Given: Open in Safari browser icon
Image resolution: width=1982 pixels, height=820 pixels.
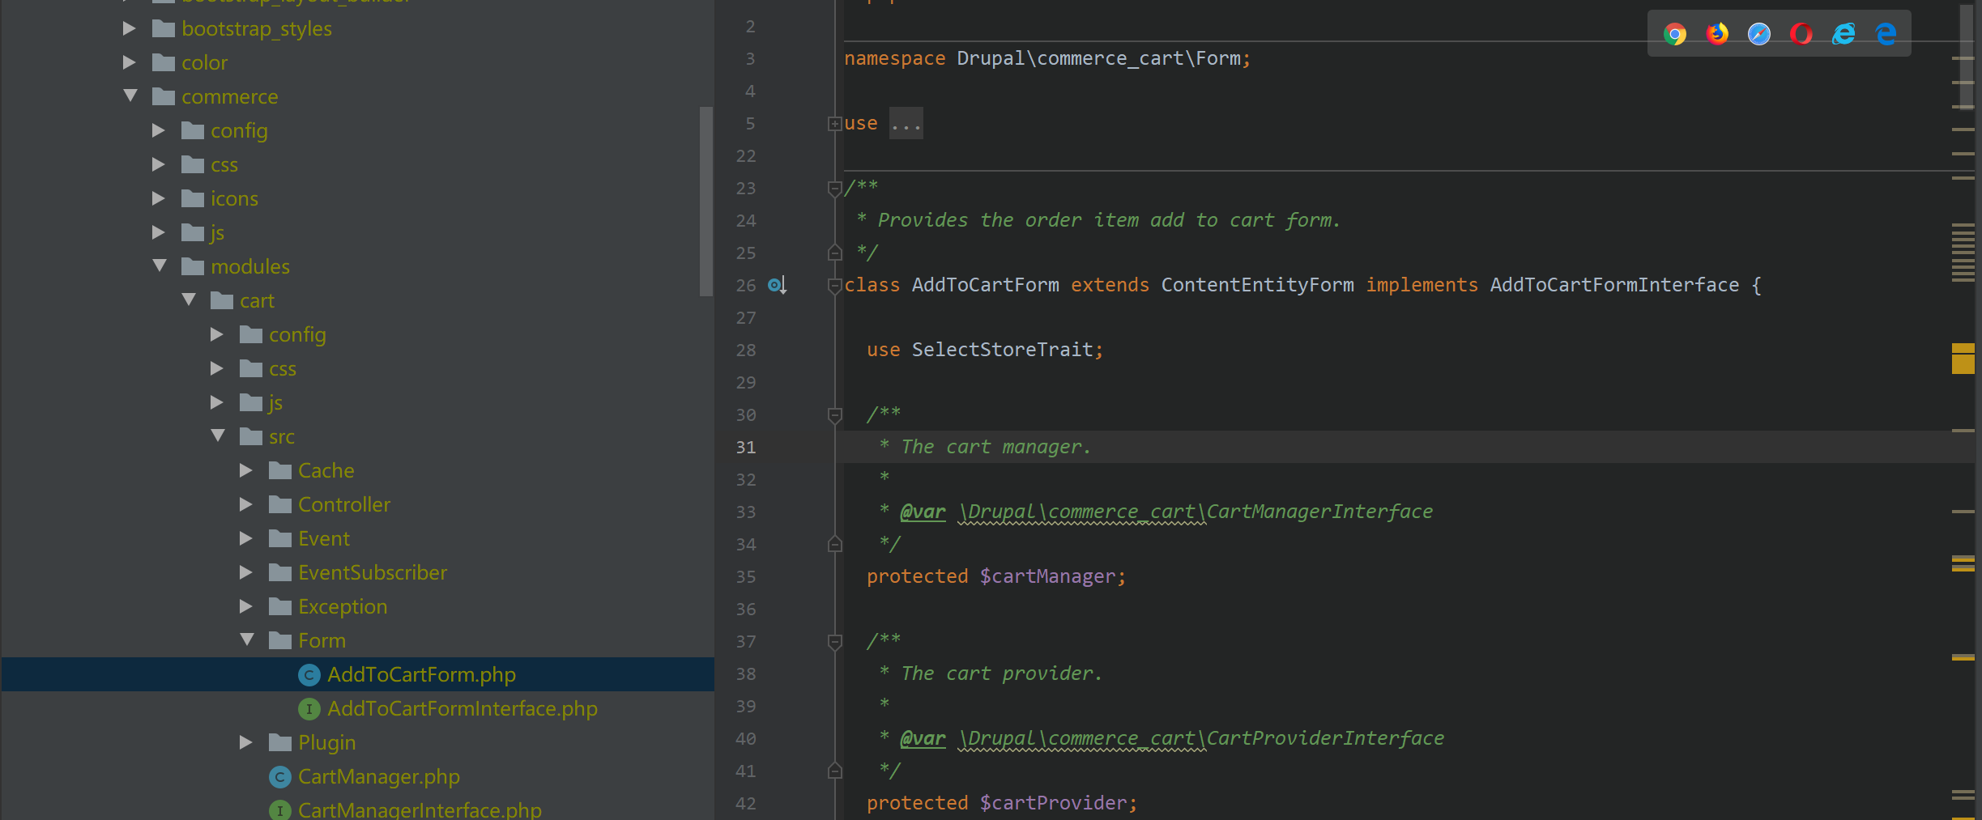Looking at the screenshot, I should (1759, 34).
